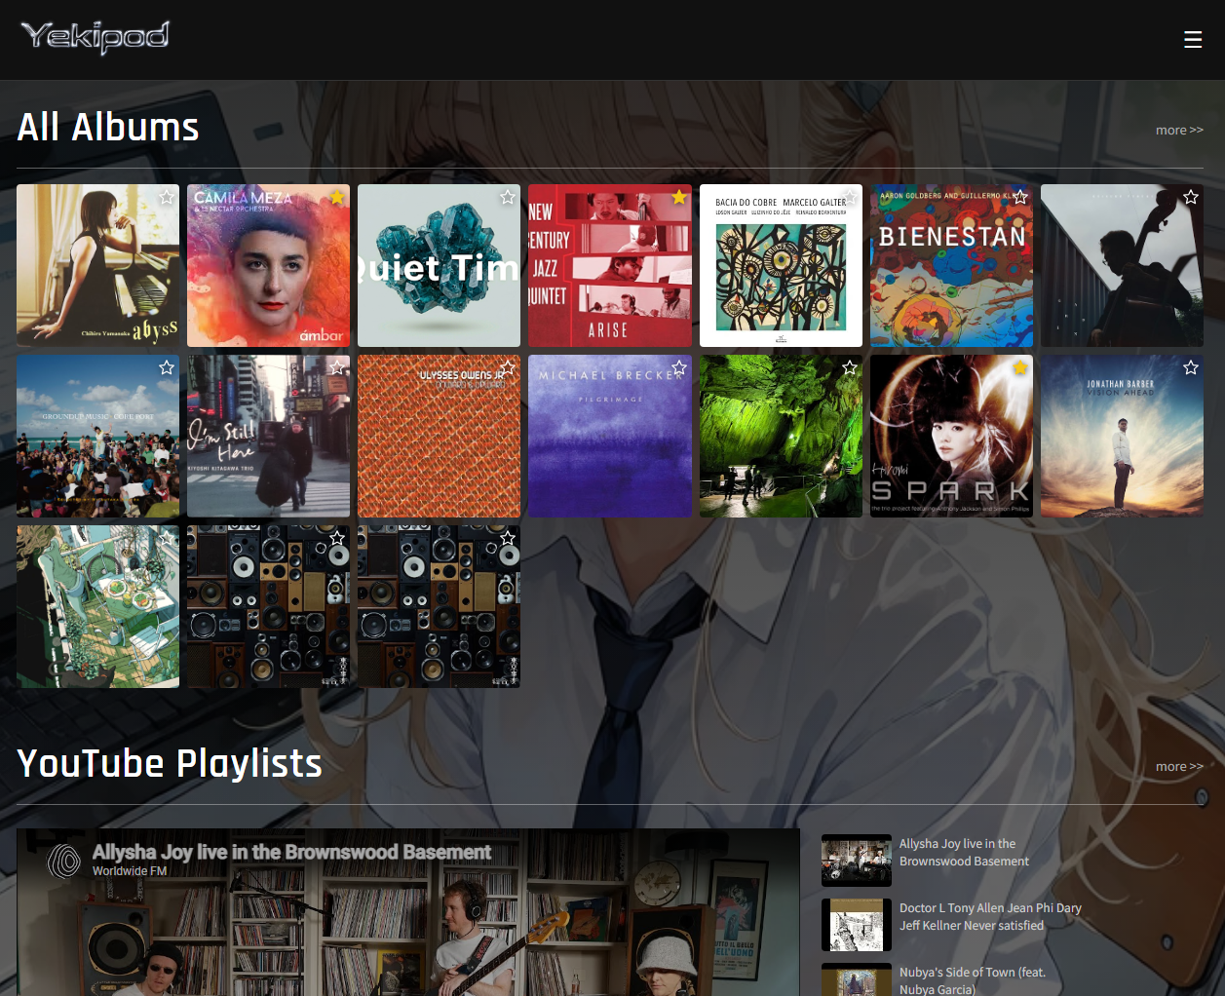The width and height of the screenshot is (1225, 996).
Task: Unstar the Hiromi Spark album
Action: 1020,367
